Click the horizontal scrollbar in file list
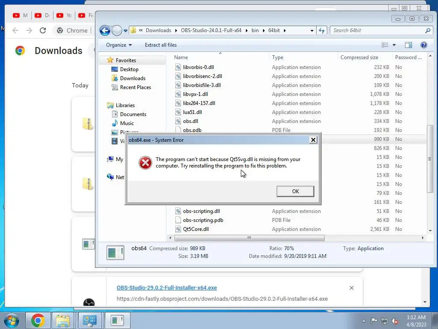This screenshot has height=329, width=438. tap(249, 238)
